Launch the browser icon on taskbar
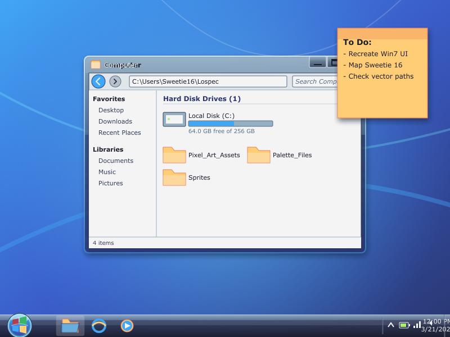The width and height of the screenshot is (450, 337). 99,326
